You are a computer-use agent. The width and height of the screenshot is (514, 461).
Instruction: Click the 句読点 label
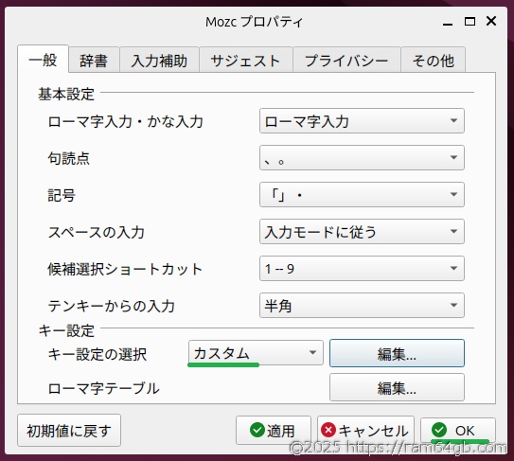[x=69, y=158]
